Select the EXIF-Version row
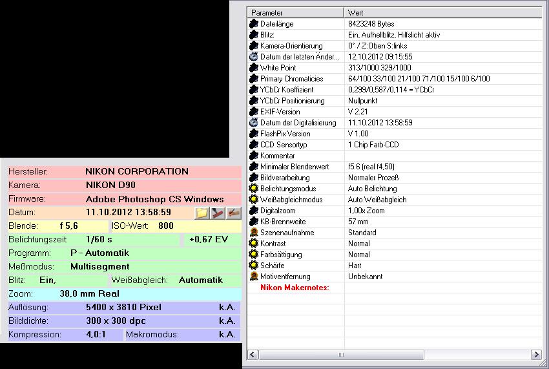 coord(280,112)
